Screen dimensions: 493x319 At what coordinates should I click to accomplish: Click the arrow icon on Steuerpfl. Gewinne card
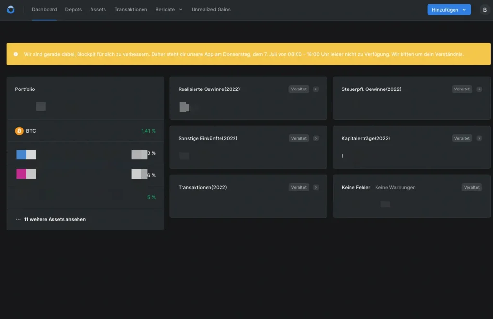(479, 89)
